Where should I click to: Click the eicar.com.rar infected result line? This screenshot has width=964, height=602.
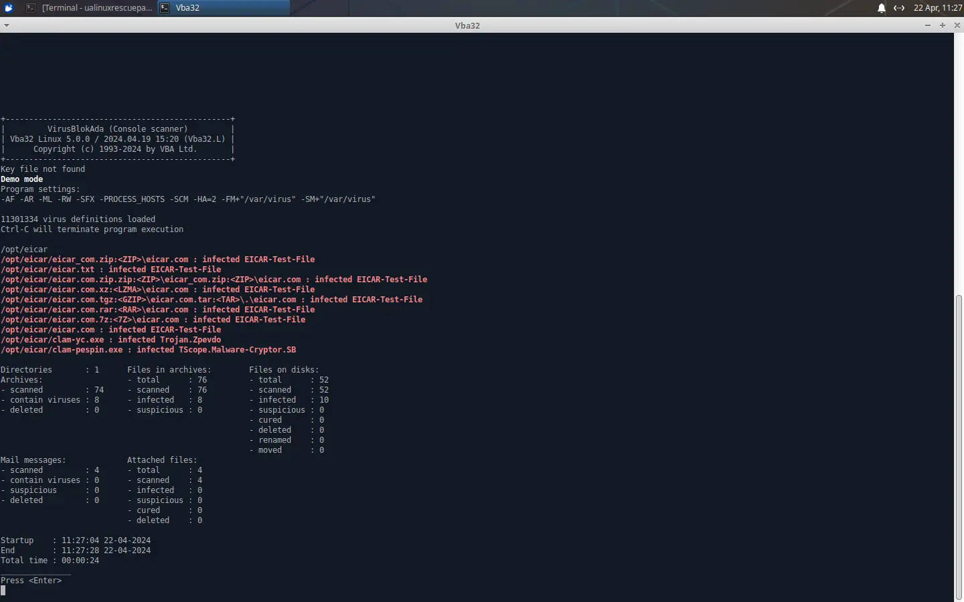pyautogui.click(x=158, y=310)
